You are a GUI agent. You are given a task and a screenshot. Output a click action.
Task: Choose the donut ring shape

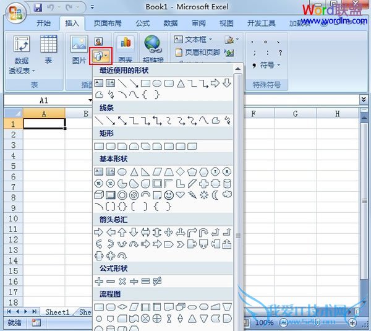pyautogui.click(x=122, y=195)
